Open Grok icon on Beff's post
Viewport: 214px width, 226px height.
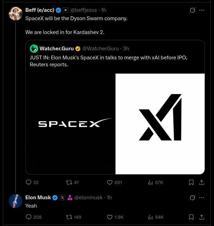coord(192,10)
